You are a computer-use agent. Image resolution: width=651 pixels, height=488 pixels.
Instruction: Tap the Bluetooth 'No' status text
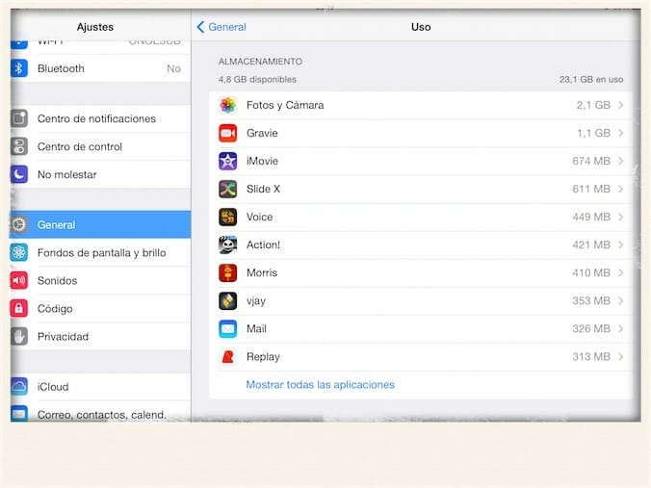click(x=174, y=68)
